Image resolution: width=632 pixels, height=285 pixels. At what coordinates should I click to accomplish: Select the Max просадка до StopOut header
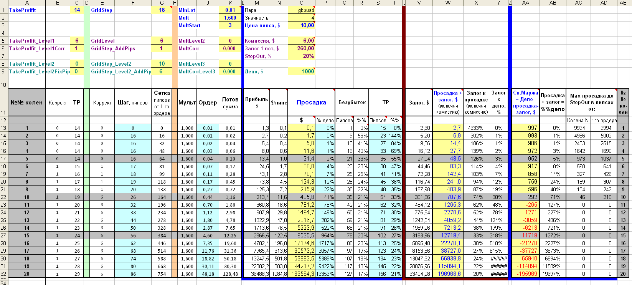pyautogui.click(x=592, y=103)
